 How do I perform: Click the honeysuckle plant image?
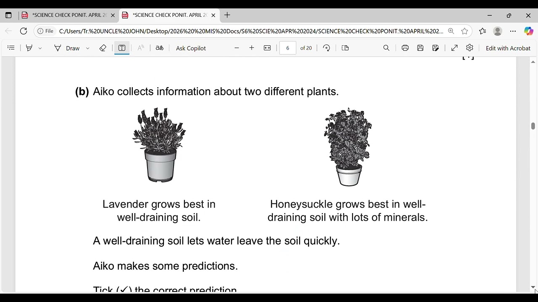click(x=348, y=147)
